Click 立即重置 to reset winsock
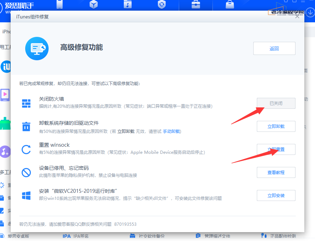The width and height of the screenshot is (315, 241). pyautogui.click(x=276, y=150)
